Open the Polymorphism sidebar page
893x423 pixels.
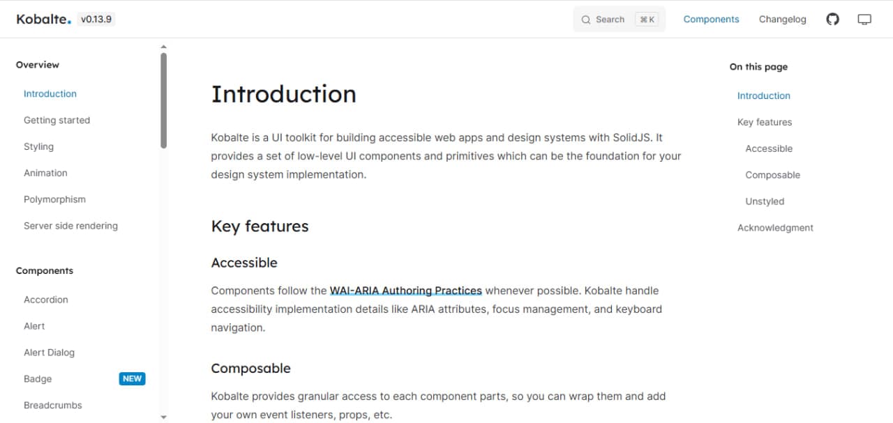click(x=54, y=199)
